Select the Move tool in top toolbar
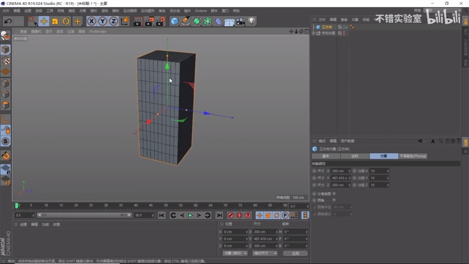 point(44,21)
